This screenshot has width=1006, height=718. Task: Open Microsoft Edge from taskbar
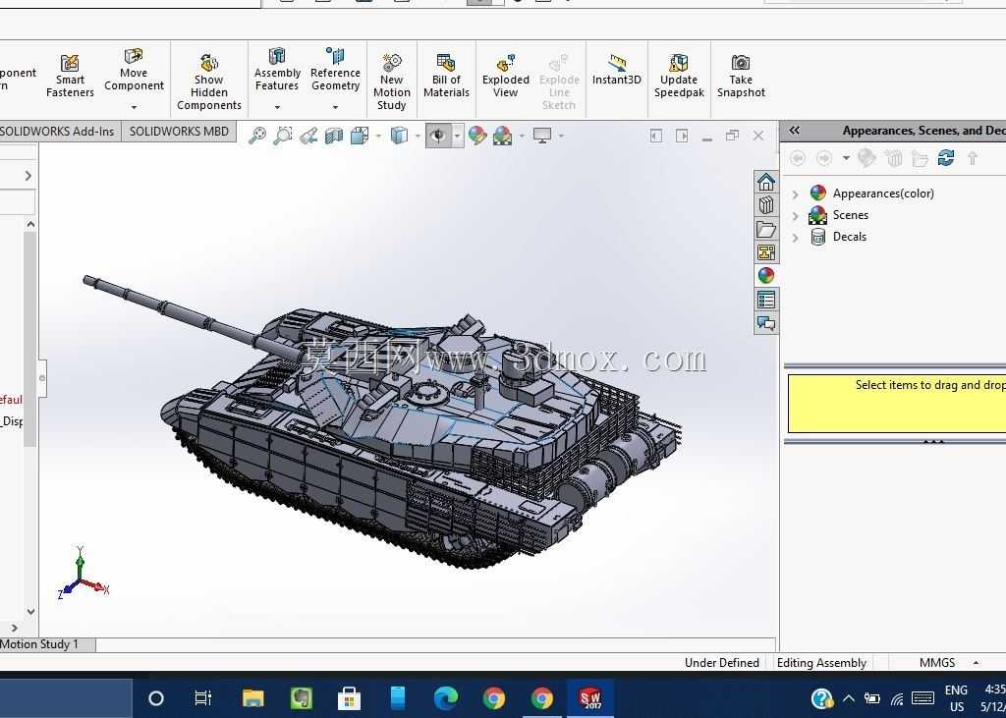445,697
